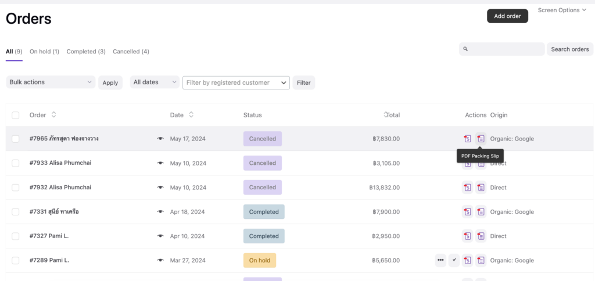
Task: Expand Screen Options panel
Action: pos(561,10)
